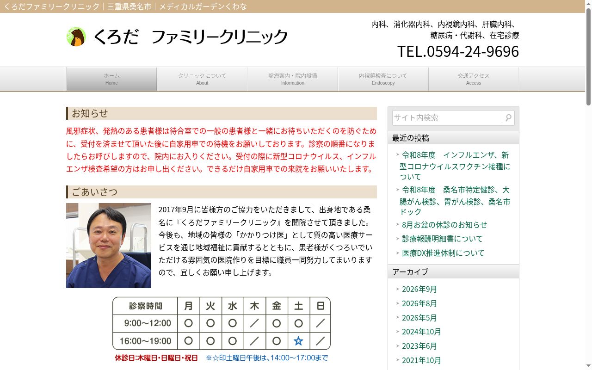
Task: Click the search magnifier icon
Action: pos(508,118)
